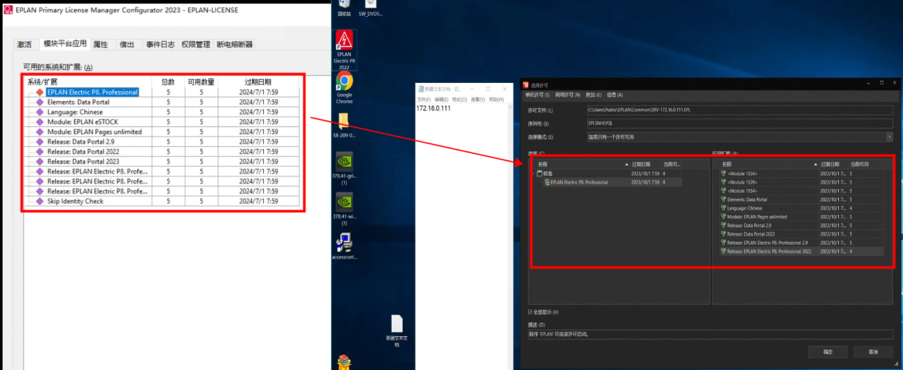Select Module: EPLAN eSTOCK row
903x370 pixels.
tap(83, 122)
